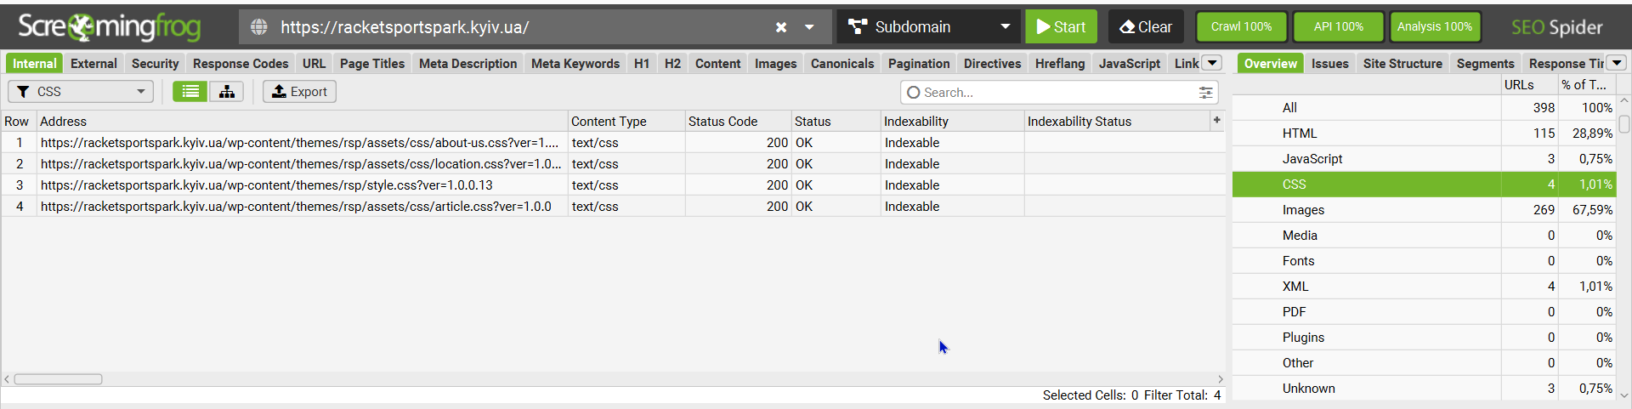The height and width of the screenshot is (409, 1632).
Task: Open the CSS filter dropdown
Action: (x=81, y=92)
